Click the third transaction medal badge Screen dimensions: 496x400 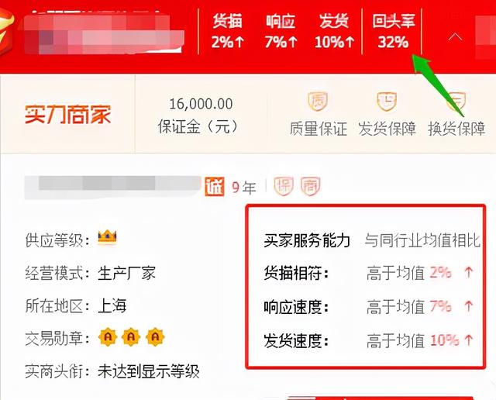tap(155, 336)
